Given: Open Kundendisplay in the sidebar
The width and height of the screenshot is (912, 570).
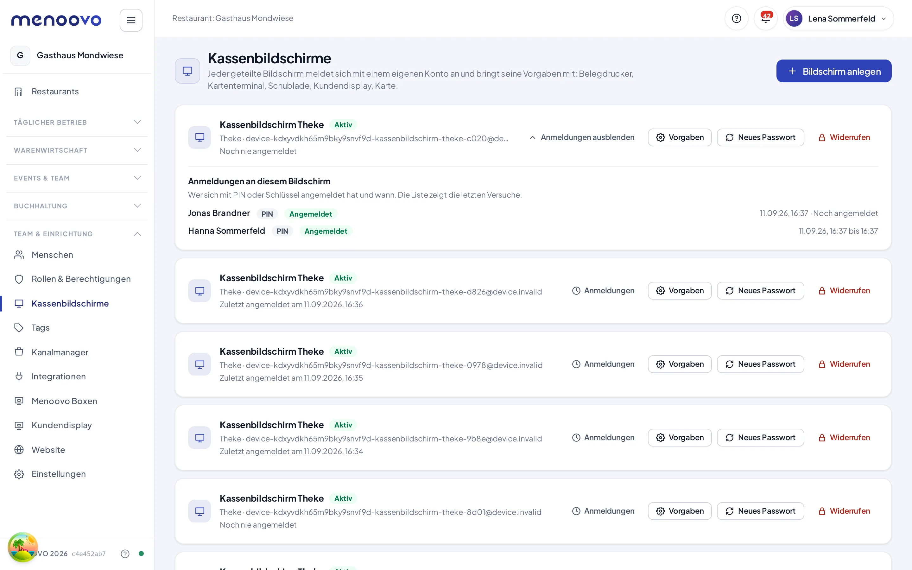Looking at the screenshot, I should pyautogui.click(x=77, y=425).
